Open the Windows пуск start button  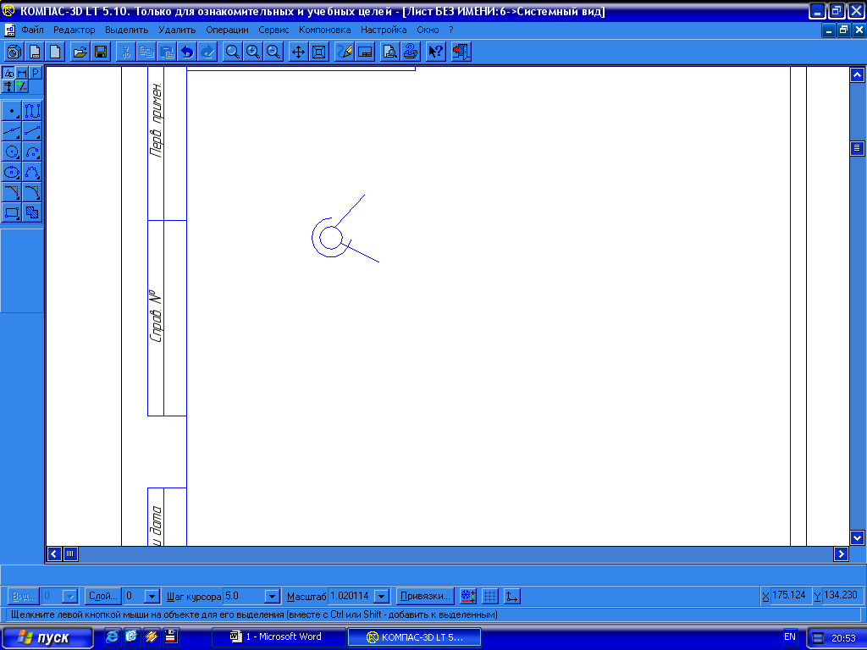(47, 637)
